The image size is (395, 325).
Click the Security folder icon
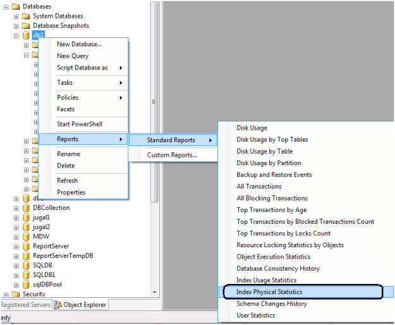coord(16,294)
